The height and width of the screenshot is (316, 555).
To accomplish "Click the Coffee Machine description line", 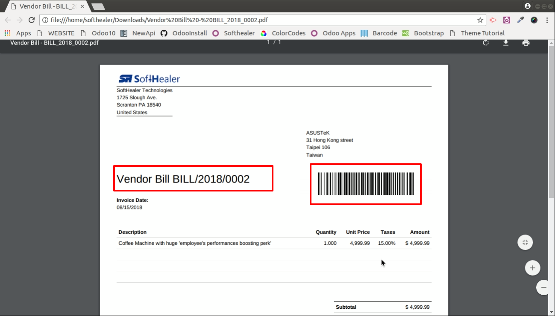I will 195,243.
